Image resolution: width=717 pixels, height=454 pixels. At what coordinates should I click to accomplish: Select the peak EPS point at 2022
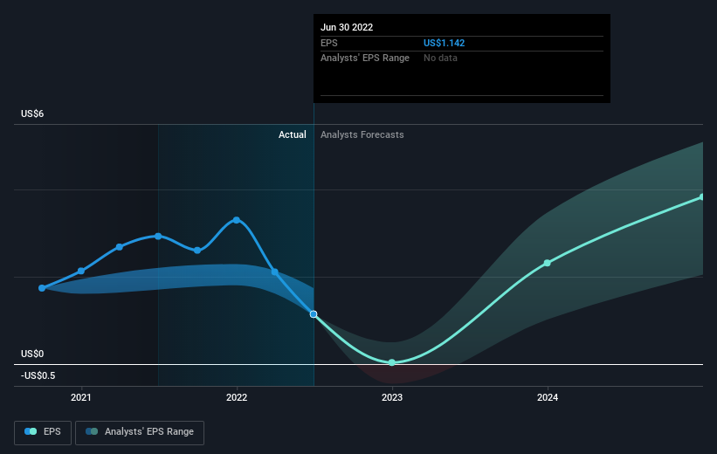(237, 220)
